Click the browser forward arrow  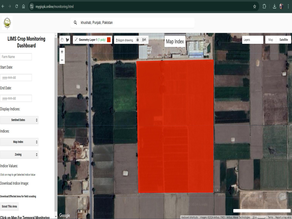pos(10,6)
